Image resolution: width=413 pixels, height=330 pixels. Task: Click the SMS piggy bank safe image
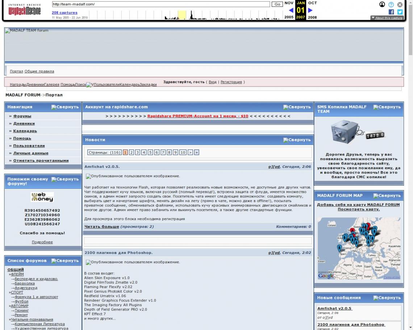(358, 132)
